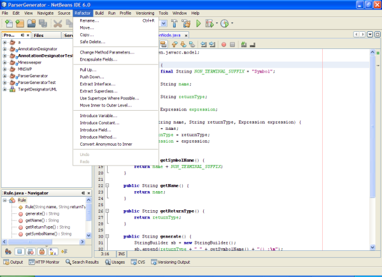382x277 pixels.
Task: Choose Extract Interface from Refactor menu
Action: pyautogui.click(x=97, y=84)
